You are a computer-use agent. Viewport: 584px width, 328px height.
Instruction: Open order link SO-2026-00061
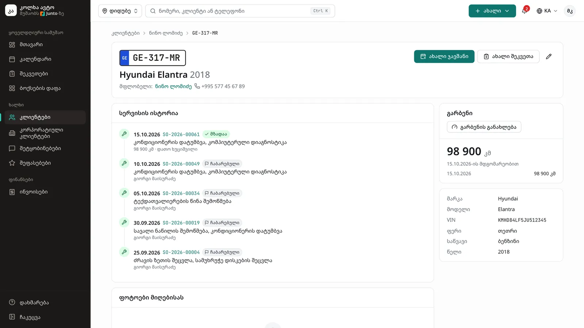click(181, 134)
